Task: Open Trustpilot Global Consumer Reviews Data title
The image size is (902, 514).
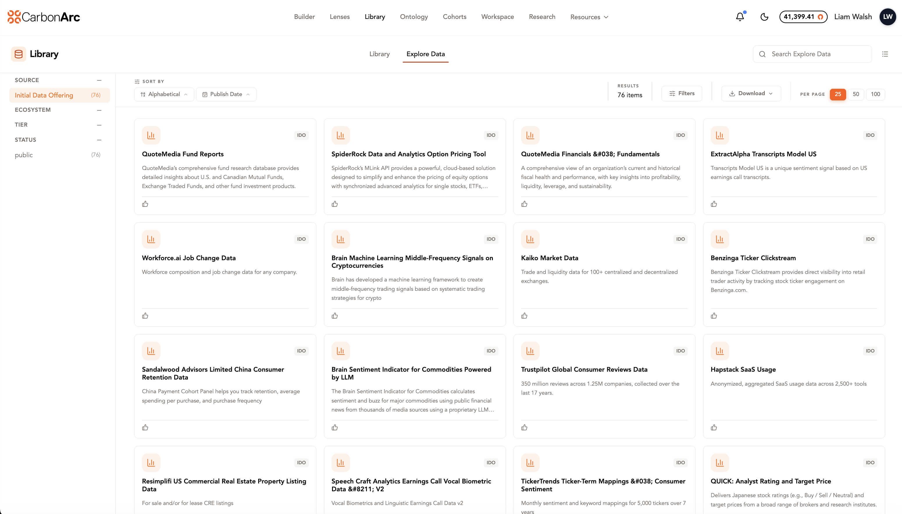Action: [x=584, y=369]
